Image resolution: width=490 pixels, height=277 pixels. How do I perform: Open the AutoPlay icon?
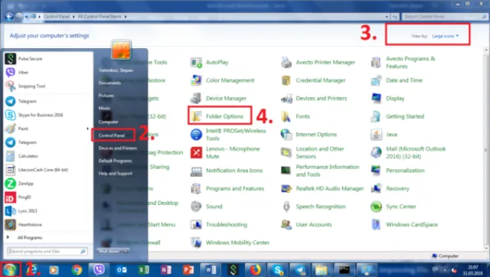point(196,63)
